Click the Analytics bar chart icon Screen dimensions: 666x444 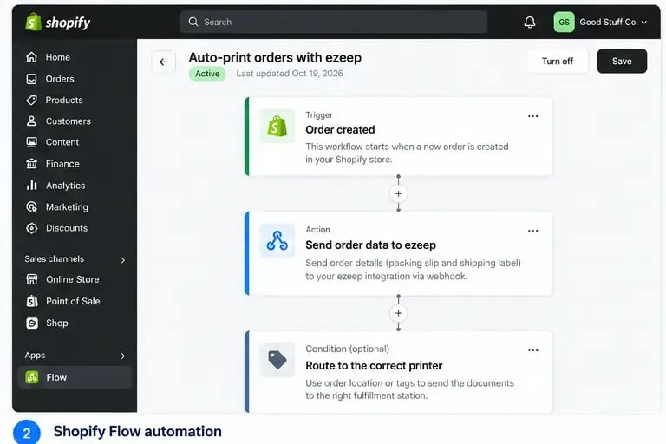(x=32, y=186)
